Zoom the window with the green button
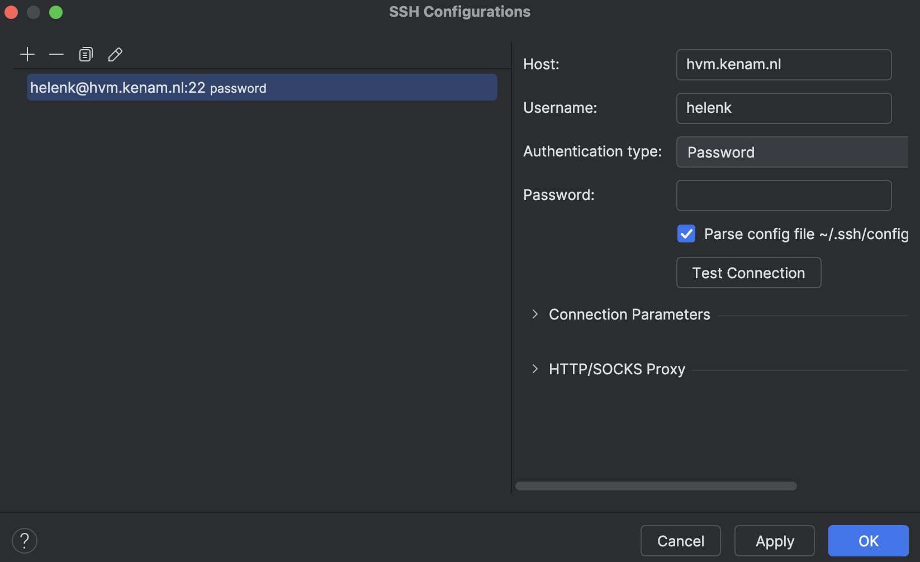The image size is (920, 562). click(x=56, y=12)
